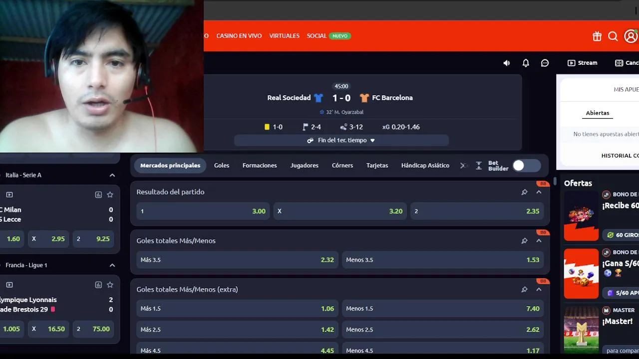The height and width of the screenshot is (359, 639).
Task: Select Brestois win odds 75.00
Action: pos(93,329)
